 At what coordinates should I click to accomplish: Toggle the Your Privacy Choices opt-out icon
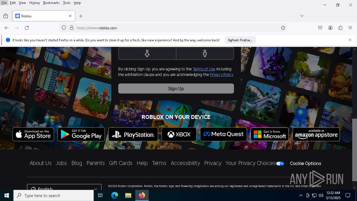(x=280, y=164)
